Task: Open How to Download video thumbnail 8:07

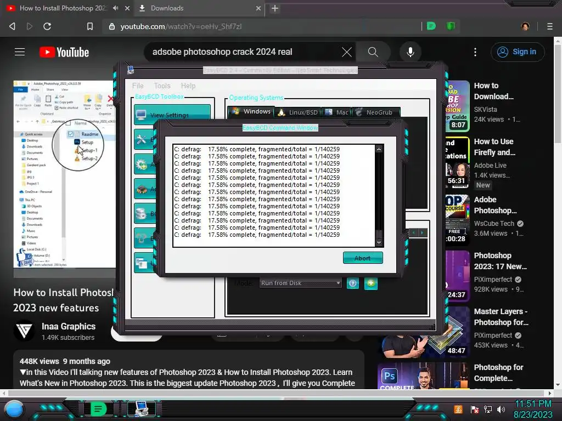Action: [458, 106]
